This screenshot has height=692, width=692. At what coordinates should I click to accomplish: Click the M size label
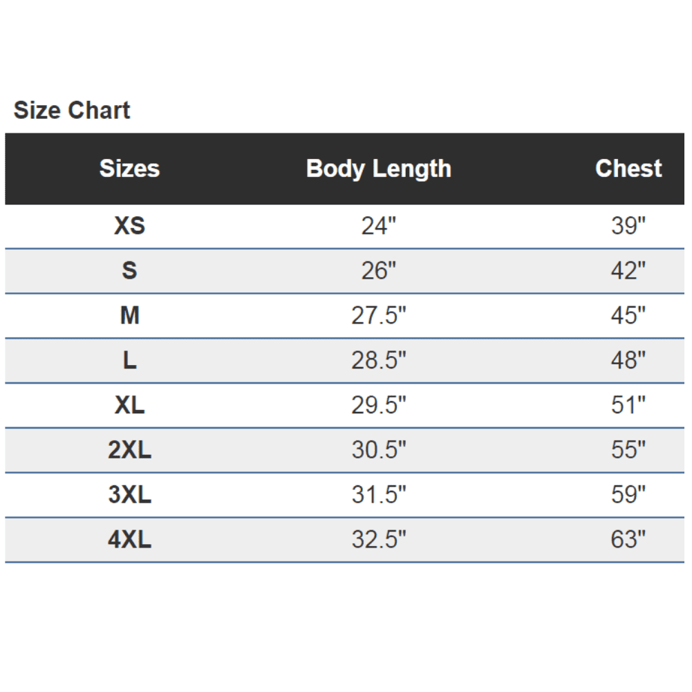point(129,316)
